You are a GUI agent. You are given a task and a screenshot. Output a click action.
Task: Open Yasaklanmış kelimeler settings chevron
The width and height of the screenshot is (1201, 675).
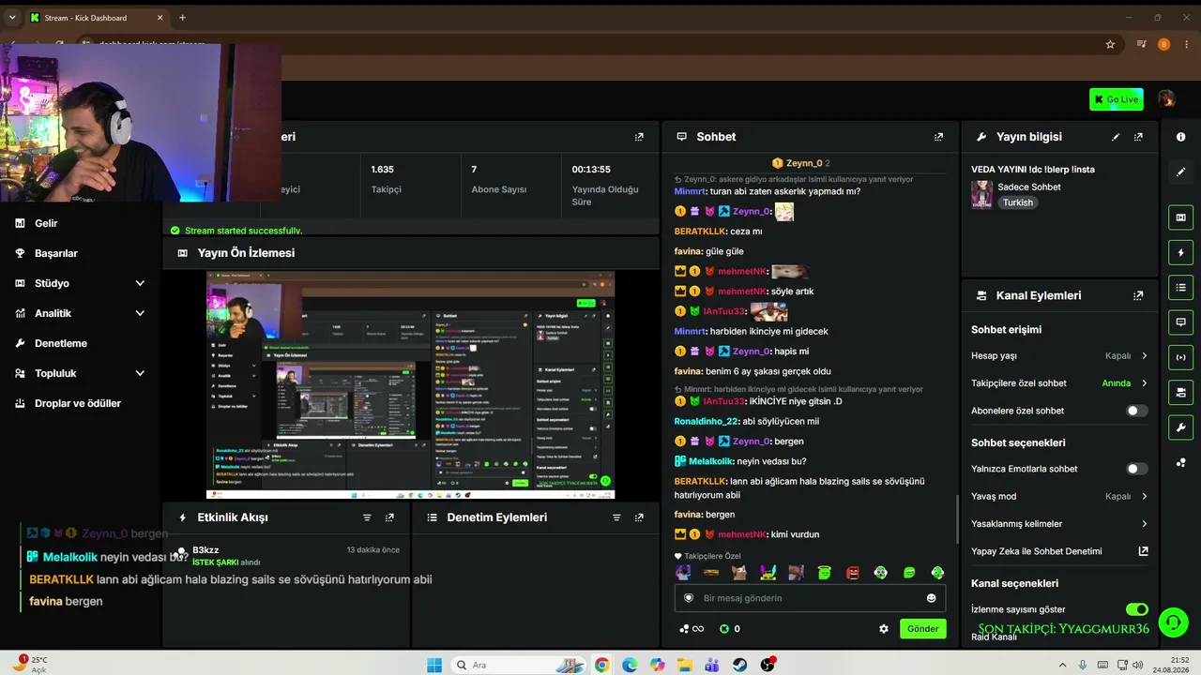click(x=1144, y=524)
